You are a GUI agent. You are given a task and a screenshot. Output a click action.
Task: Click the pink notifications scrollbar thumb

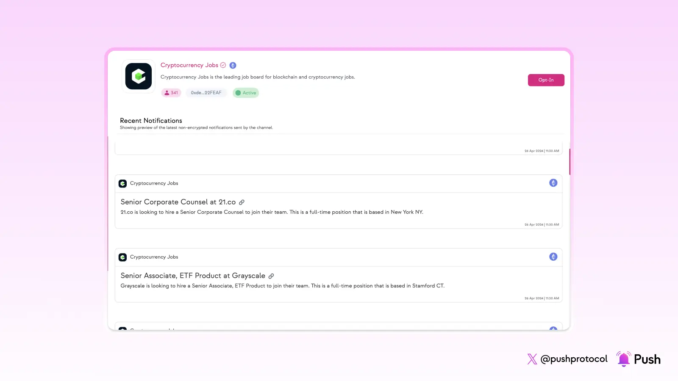coord(570,162)
